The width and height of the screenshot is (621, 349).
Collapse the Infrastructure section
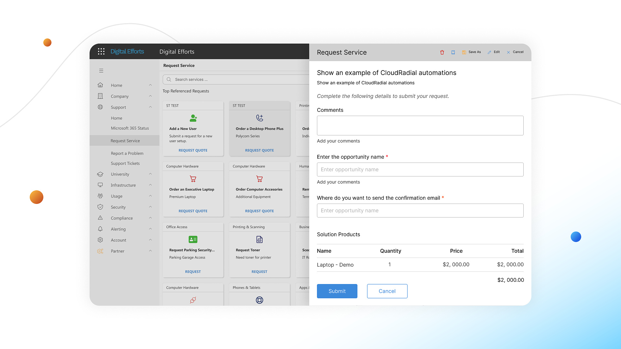click(150, 185)
